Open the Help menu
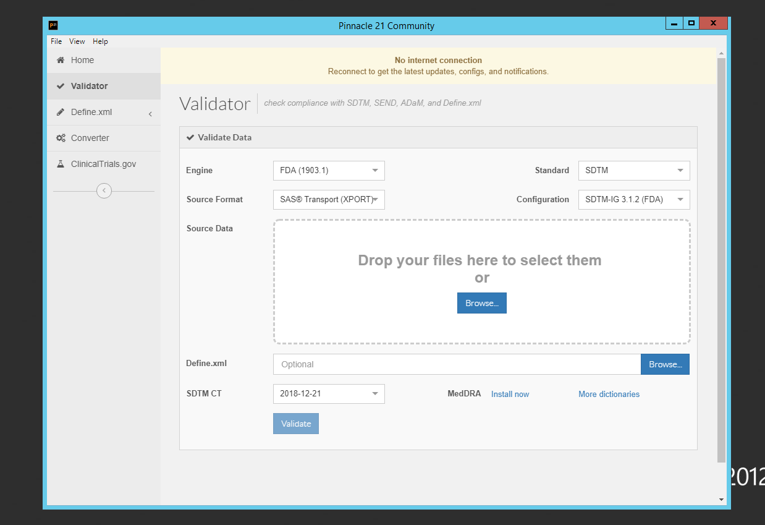The width and height of the screenshot is (765, 525). [x=100, y=41]
